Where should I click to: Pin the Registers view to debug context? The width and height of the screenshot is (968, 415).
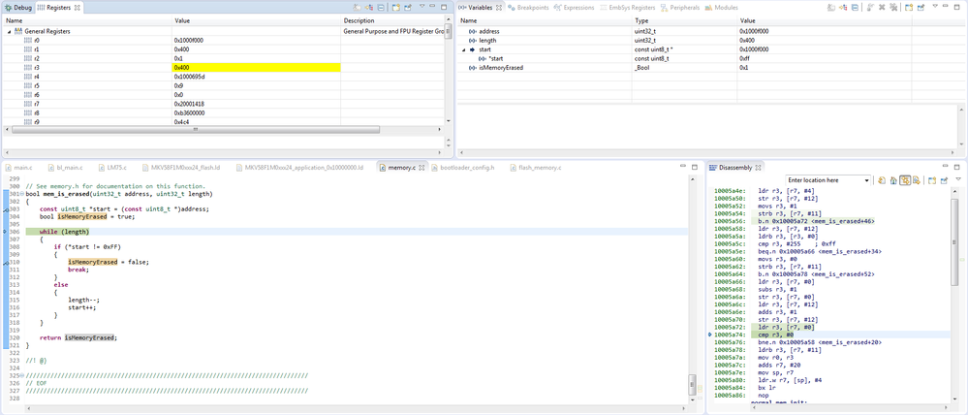(407, 8)
